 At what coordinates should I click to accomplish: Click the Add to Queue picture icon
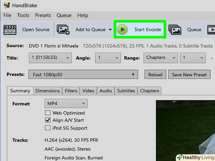click(63, 29)
